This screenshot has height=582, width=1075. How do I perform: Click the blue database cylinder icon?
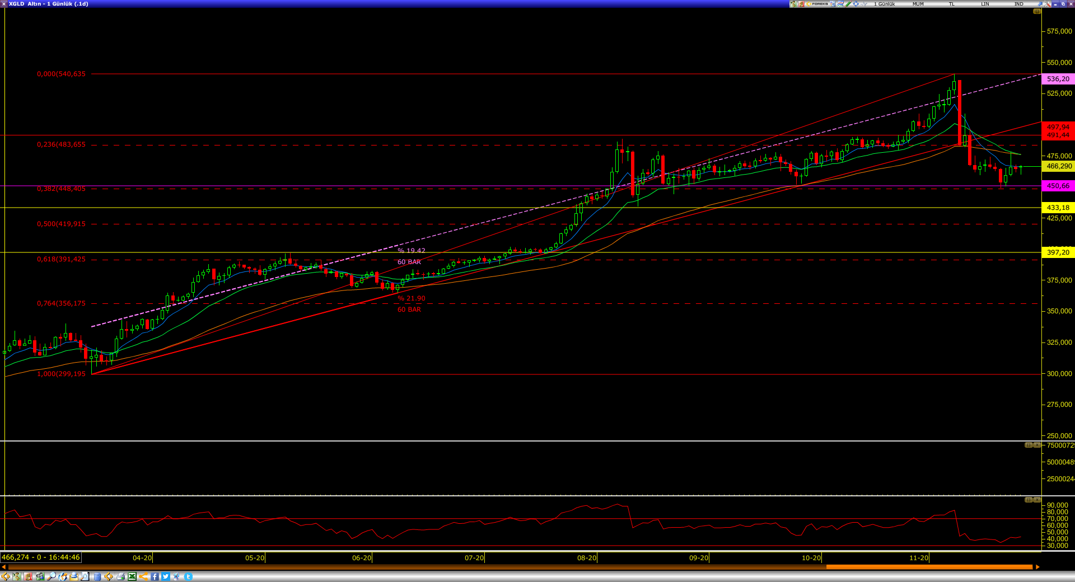coord(97,576)
